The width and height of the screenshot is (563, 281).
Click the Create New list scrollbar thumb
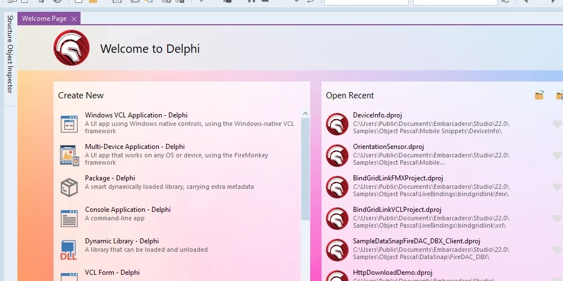(305, 169)
